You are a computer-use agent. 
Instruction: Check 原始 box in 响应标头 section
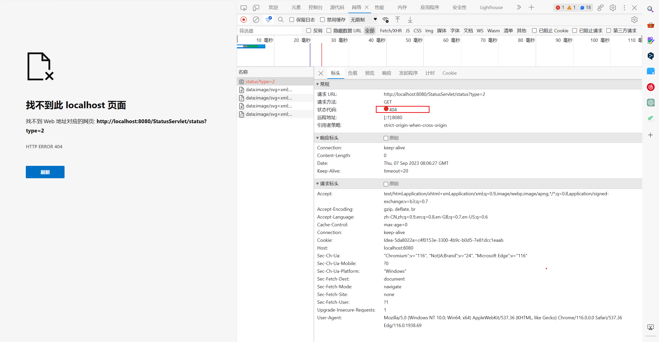[386, 138]
